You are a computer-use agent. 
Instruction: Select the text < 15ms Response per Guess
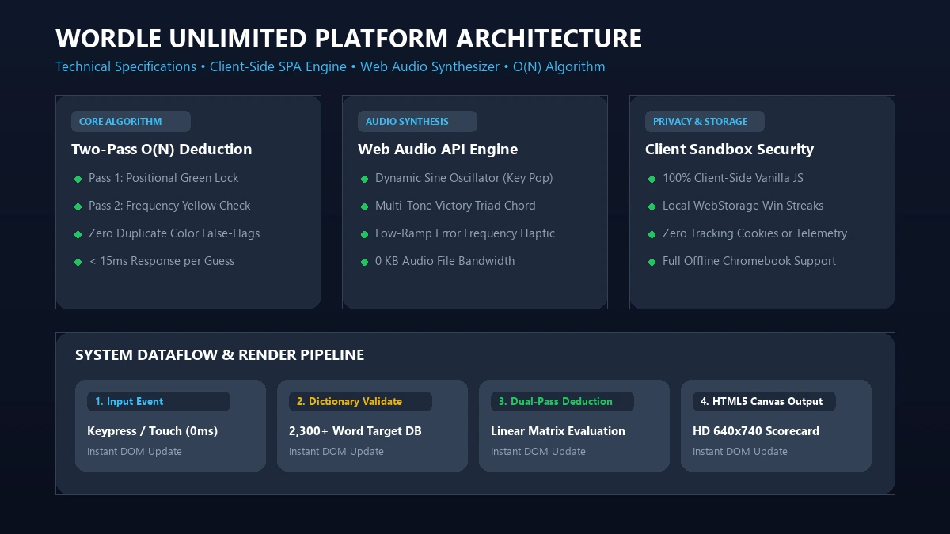tap(161, 261)
